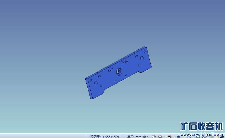Select the large round hole at plate's left end

pyautogui.click(x=96, y=83)
